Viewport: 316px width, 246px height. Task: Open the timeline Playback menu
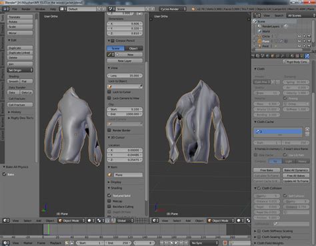coord(55,243)
